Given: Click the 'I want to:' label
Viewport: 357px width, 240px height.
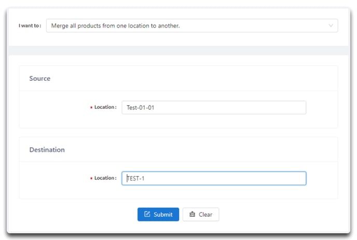Looking at the screenshot, I should (30, 26).
